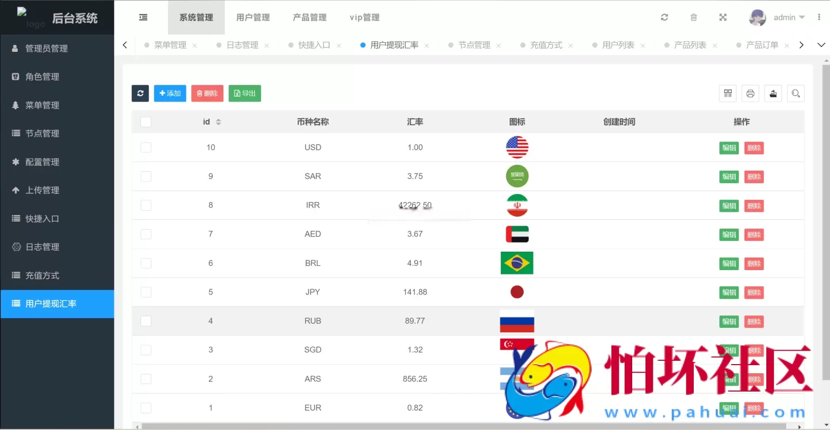Select the column display icon above the table
Image resolution: width=830 pixels, height=430 pixels.
727,93
